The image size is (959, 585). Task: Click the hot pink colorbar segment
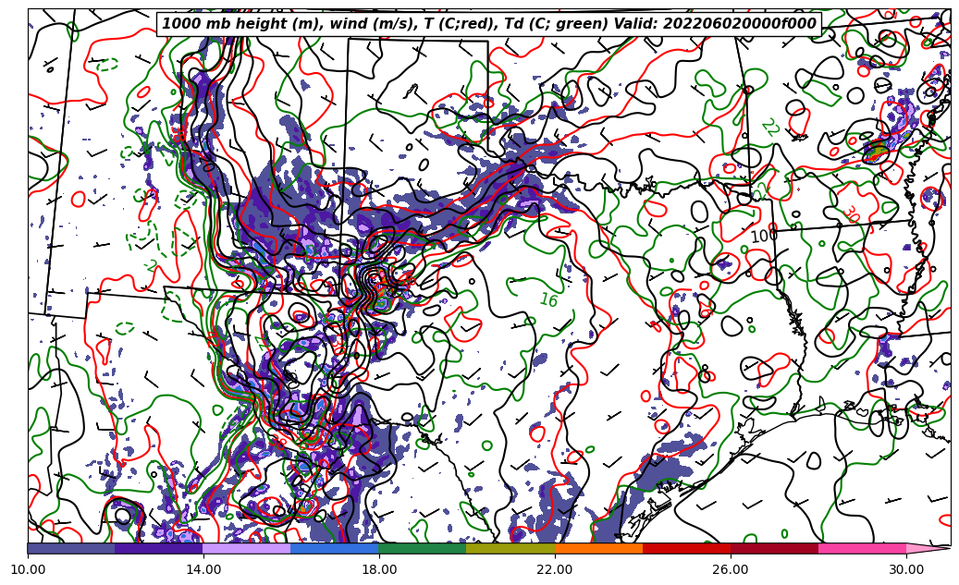click(862, 548)
